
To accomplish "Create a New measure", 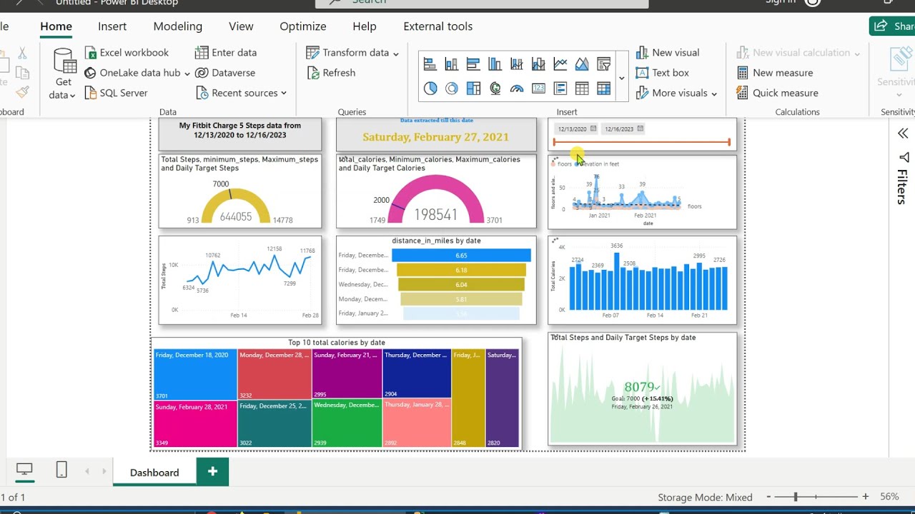I will point(774,73).
